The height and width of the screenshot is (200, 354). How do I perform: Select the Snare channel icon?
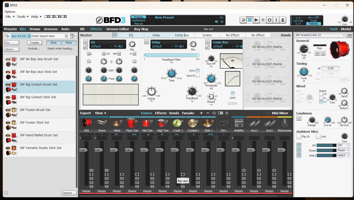(x=102, y=123)
